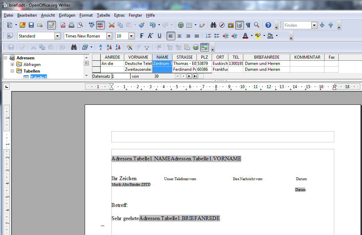
Task: Toggle nonprinting characters pilcrow button
Action: tap(248, 25)
